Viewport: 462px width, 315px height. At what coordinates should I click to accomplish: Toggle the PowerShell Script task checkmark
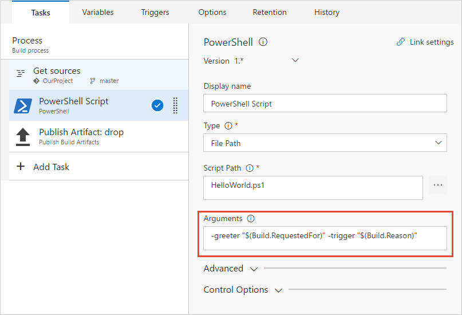tap(157, 105)
